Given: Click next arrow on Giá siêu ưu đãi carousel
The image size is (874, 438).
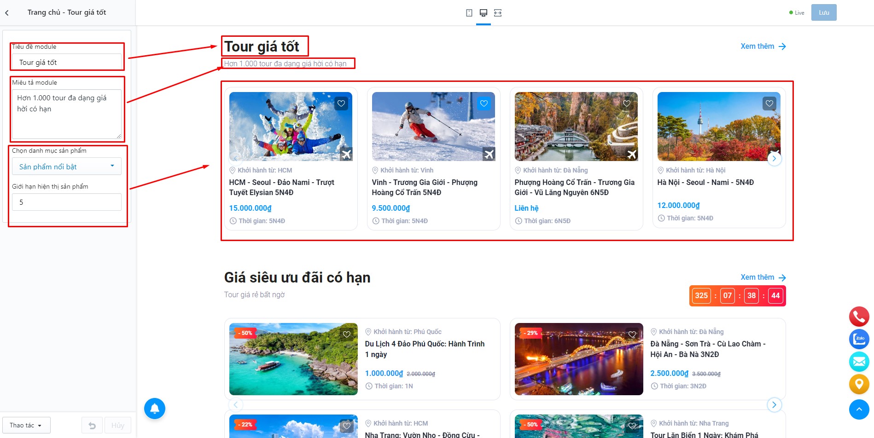Looking at the screenshot, I should (x=774, y=405).
